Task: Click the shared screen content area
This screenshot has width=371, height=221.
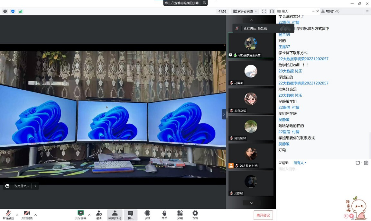Action: [x=113, y=114]
